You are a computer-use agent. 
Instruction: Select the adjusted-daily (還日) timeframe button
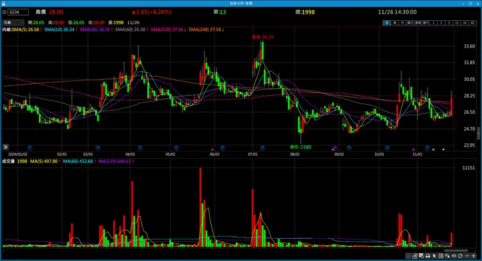pos(410,23)
